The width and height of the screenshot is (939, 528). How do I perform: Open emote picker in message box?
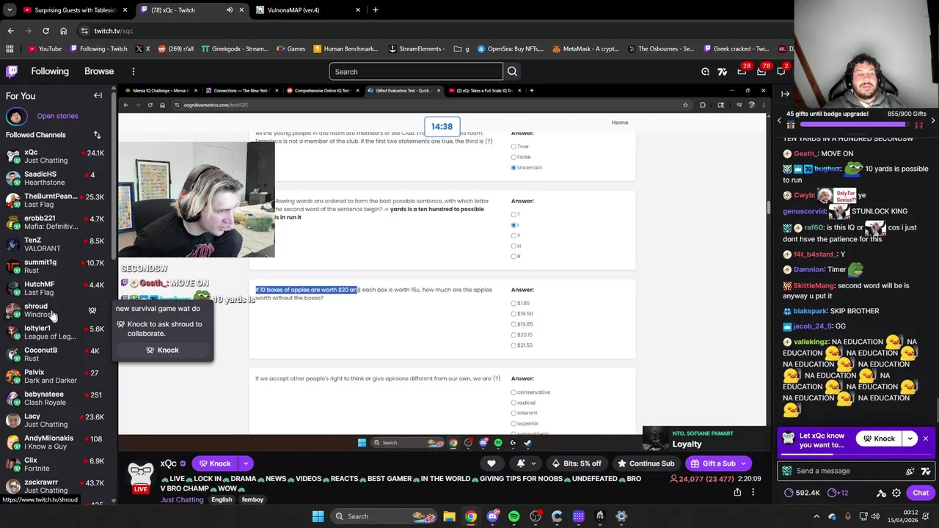(910, 471)
